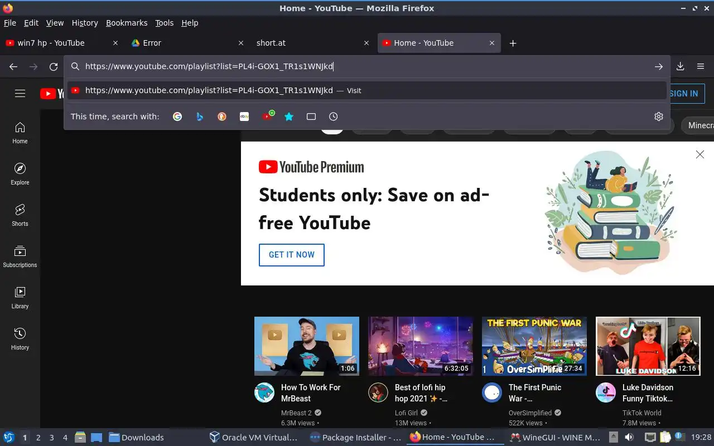The image size is (714, 446).
Task: Search this time with DuckDuckGo
Action: tap(222, 117)
